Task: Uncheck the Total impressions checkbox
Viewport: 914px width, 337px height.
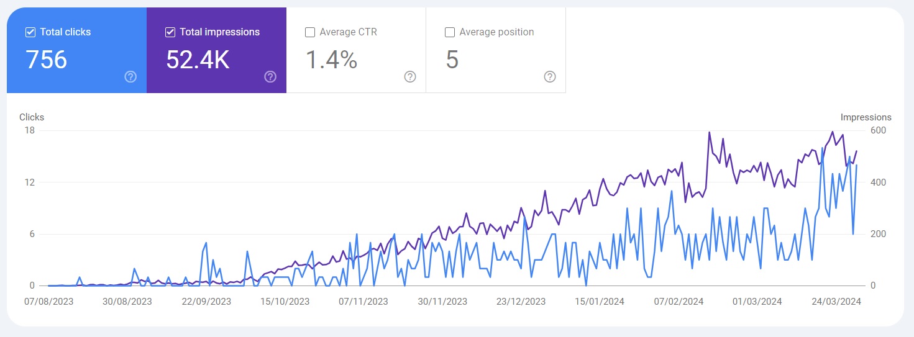Action: pos(170,32)
